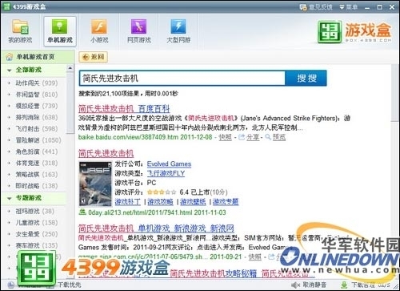This screenshot has width=400, height=291.
Task: Open 游戏攻略 link
Action: [x=160, y=201]
